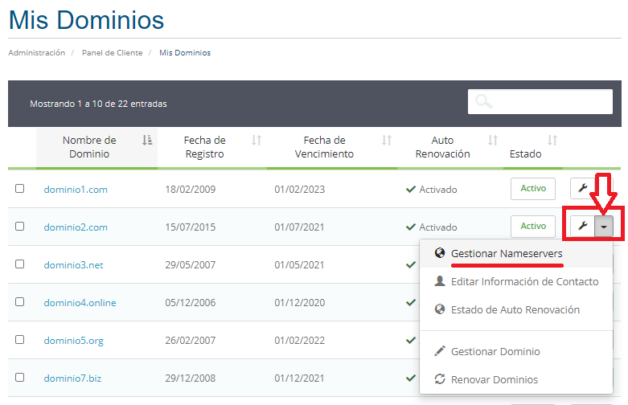The image size is (628, 405).
Task: Click globe icon beside Gestionar Nameservers
Action: coord(440,253)
